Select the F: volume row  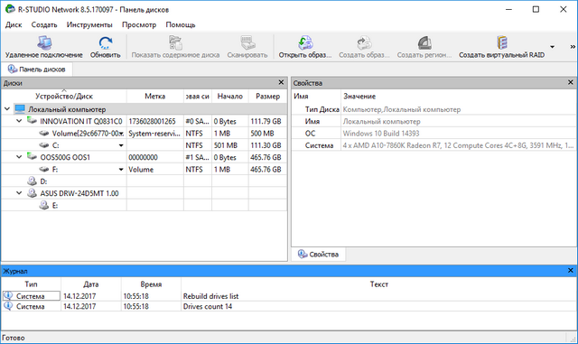coord(144,169)
